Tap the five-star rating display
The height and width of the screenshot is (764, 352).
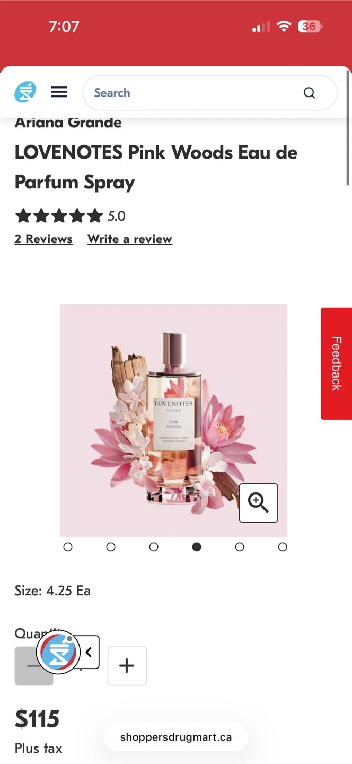point(59,216)
